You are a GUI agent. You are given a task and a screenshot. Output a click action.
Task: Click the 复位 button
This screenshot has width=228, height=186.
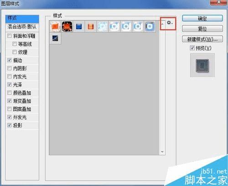pos(202,29)
